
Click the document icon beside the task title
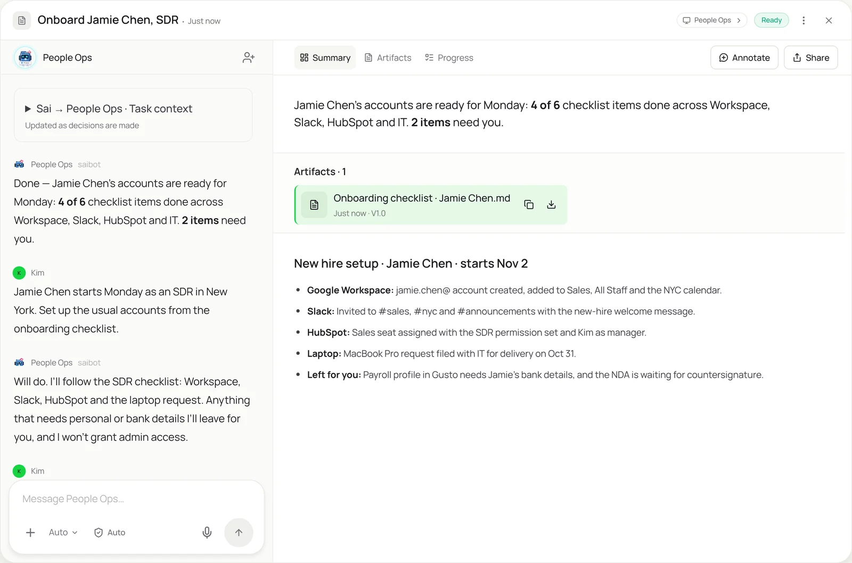pyautogui.click(x=22, y=21)
